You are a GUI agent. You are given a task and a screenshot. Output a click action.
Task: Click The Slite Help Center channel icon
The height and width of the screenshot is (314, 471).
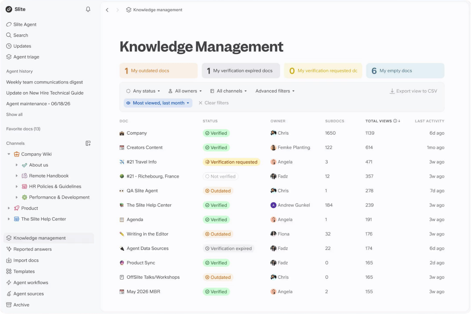17,219
